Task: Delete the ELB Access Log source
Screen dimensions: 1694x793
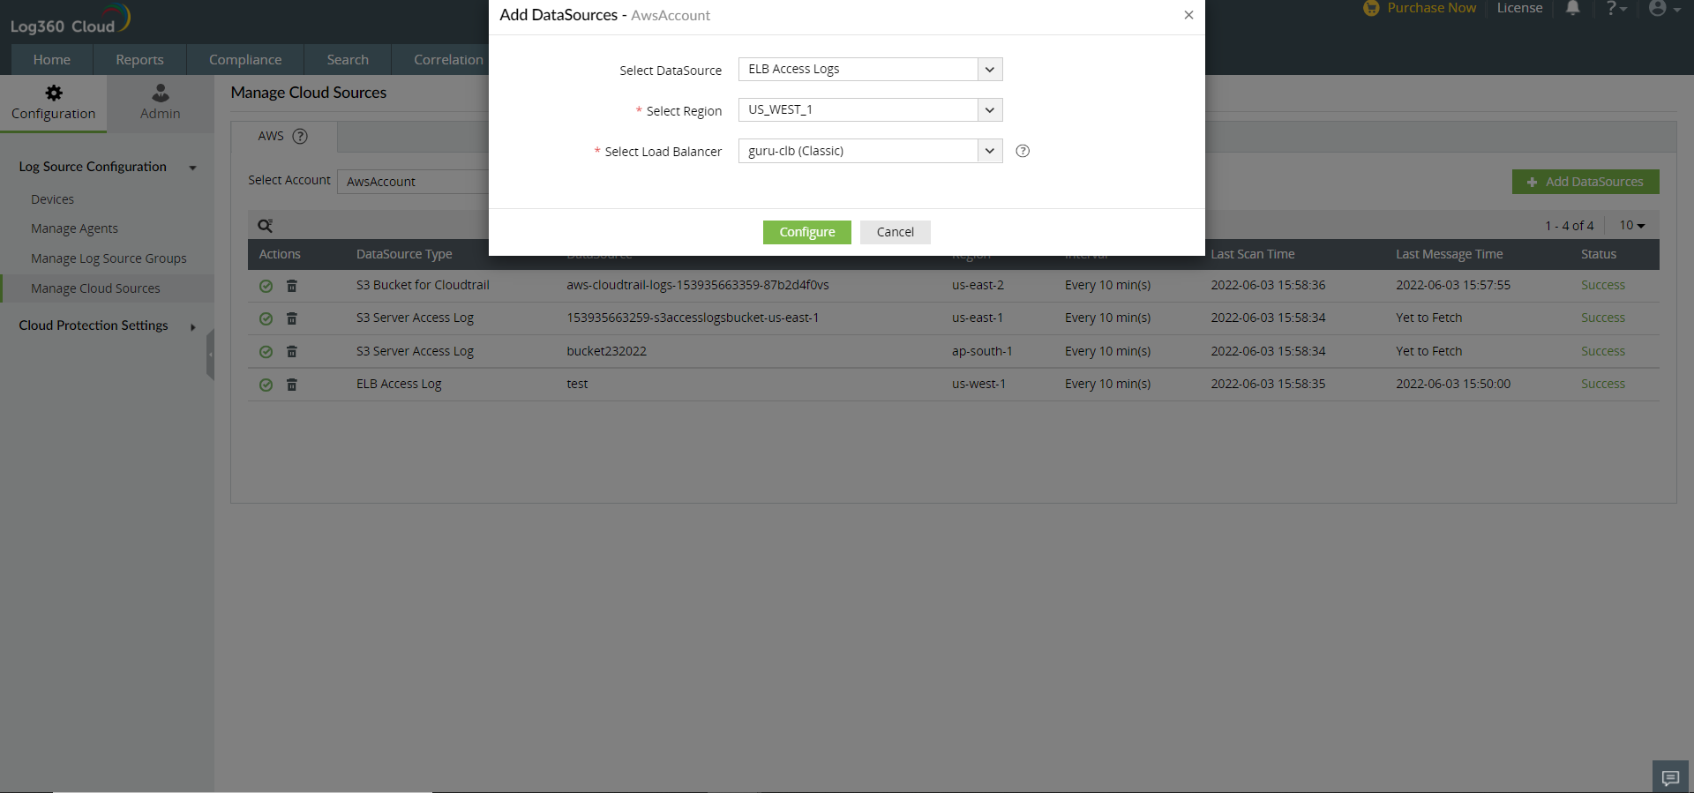Action: pyautogui.click(x=292, y=385)
